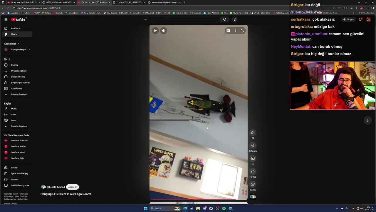Open YouTube Premium link

coord(17,140)
